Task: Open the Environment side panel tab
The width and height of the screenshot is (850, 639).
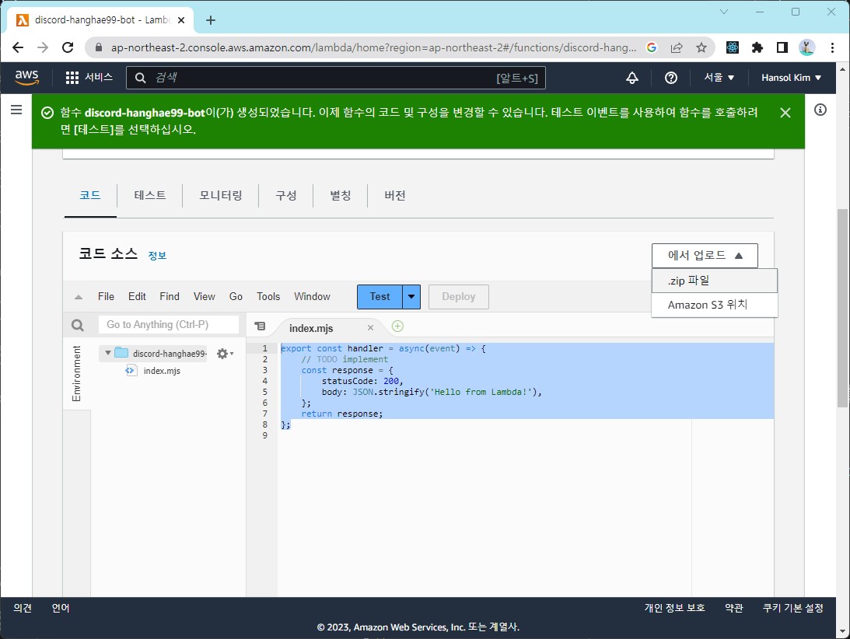Action: click(76, 373)
